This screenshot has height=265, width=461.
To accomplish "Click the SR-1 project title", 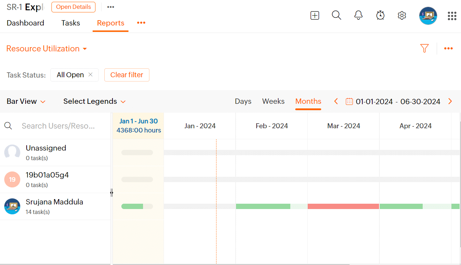I will (25, 7).
